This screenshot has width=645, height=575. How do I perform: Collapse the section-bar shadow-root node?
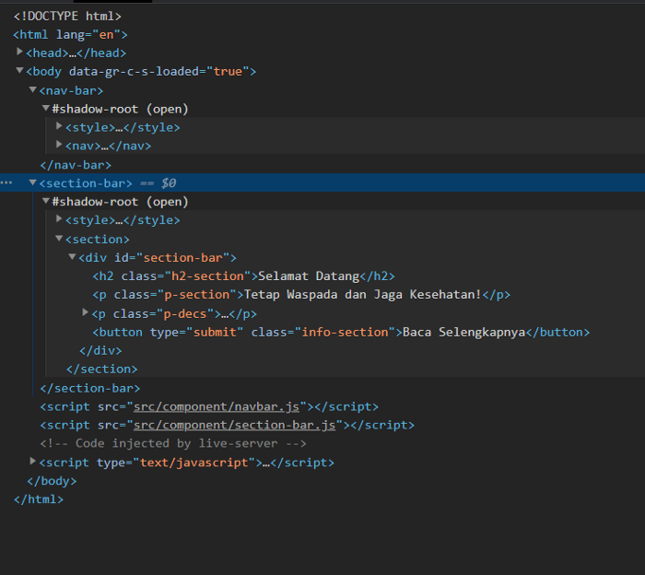coord(46,201)
